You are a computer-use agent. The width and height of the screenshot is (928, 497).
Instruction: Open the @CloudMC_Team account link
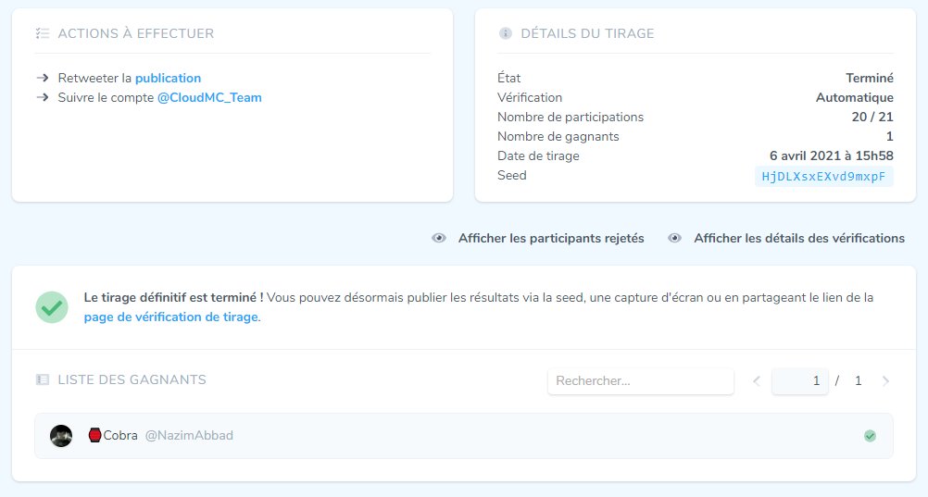tap(209, 97)
